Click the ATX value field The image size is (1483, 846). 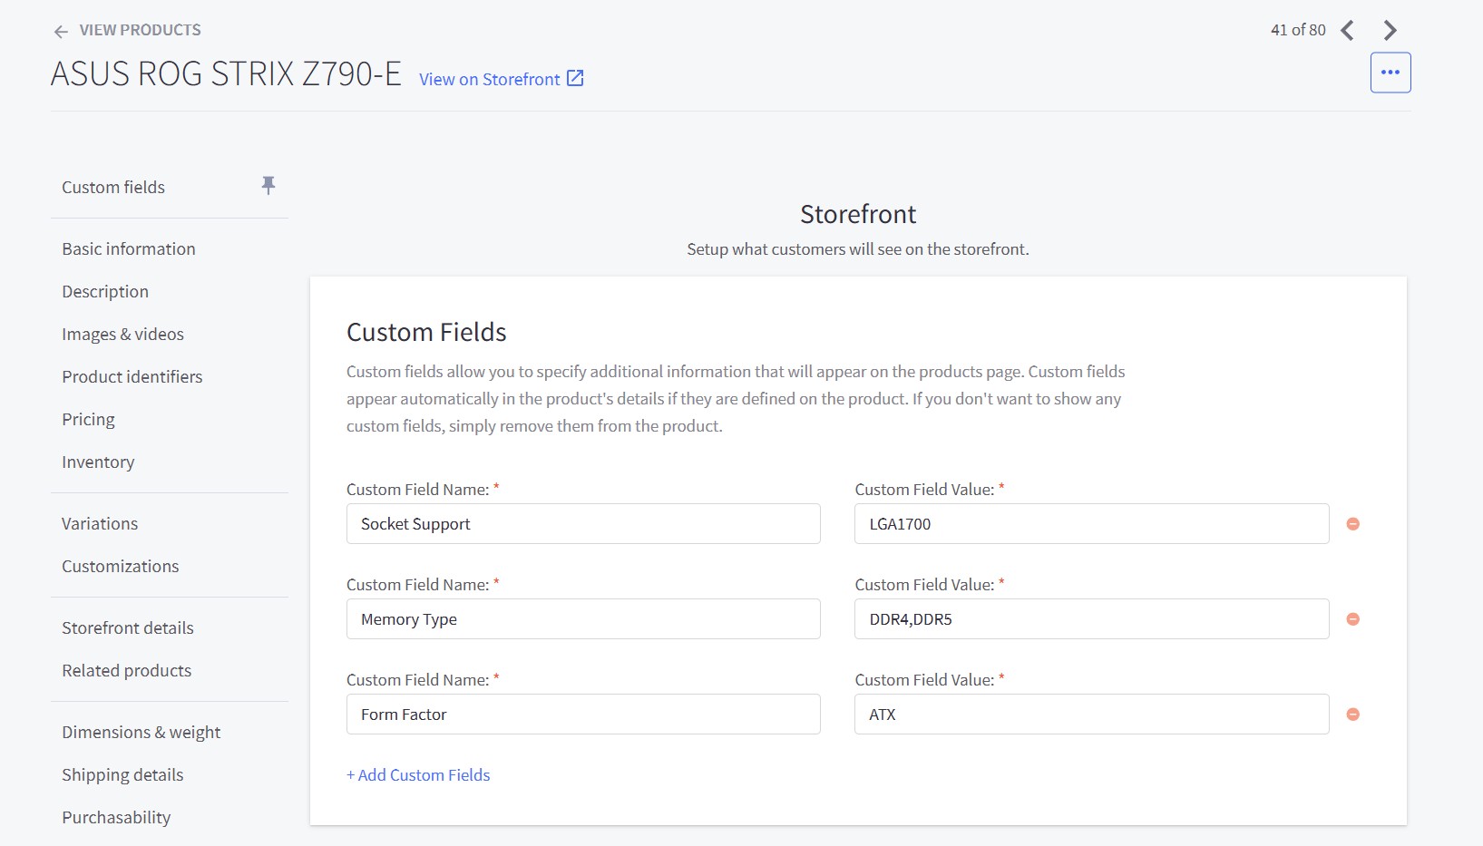point(1091,715)
